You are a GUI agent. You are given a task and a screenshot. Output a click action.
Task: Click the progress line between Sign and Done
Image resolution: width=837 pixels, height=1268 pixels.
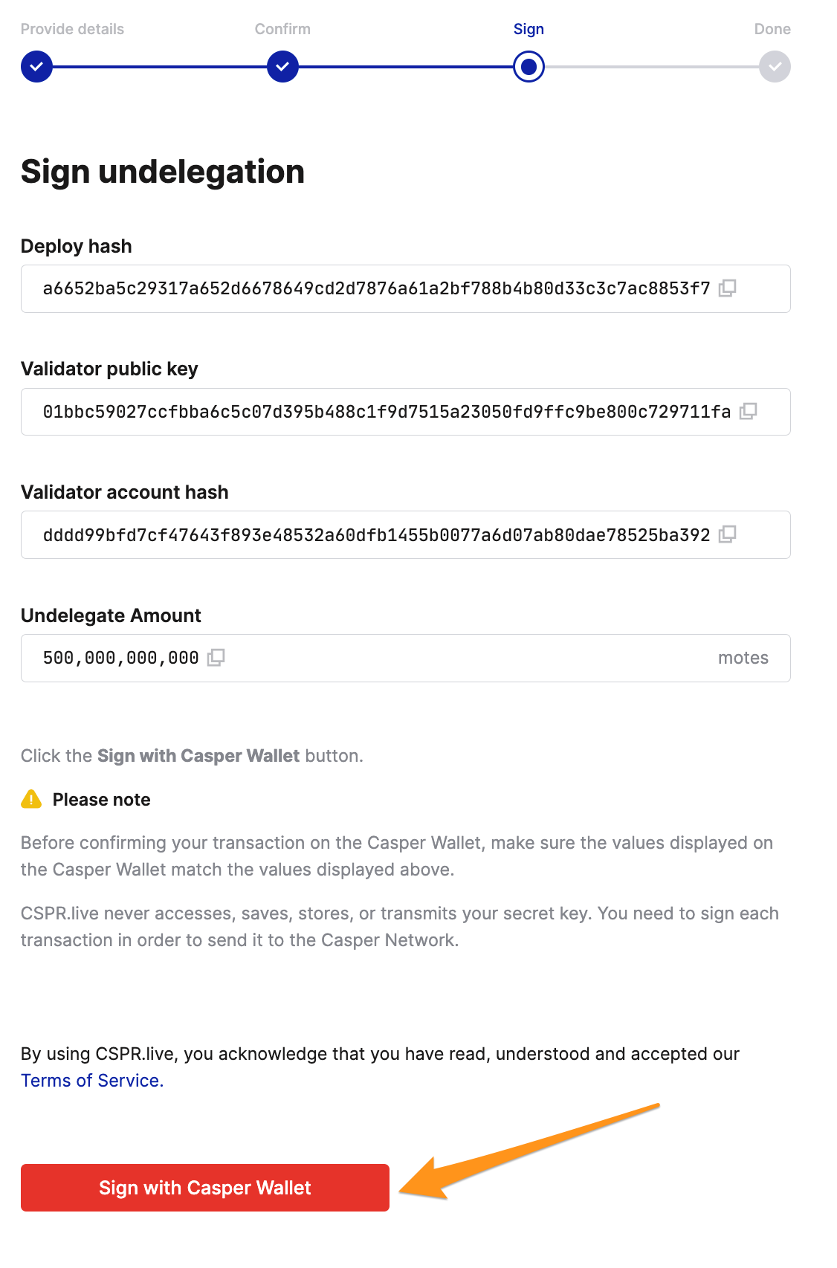pos(651,67)
